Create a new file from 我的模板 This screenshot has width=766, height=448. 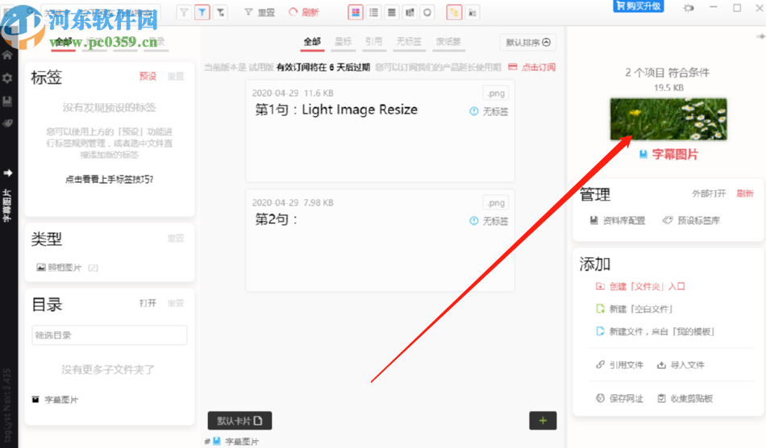(655, 332)
